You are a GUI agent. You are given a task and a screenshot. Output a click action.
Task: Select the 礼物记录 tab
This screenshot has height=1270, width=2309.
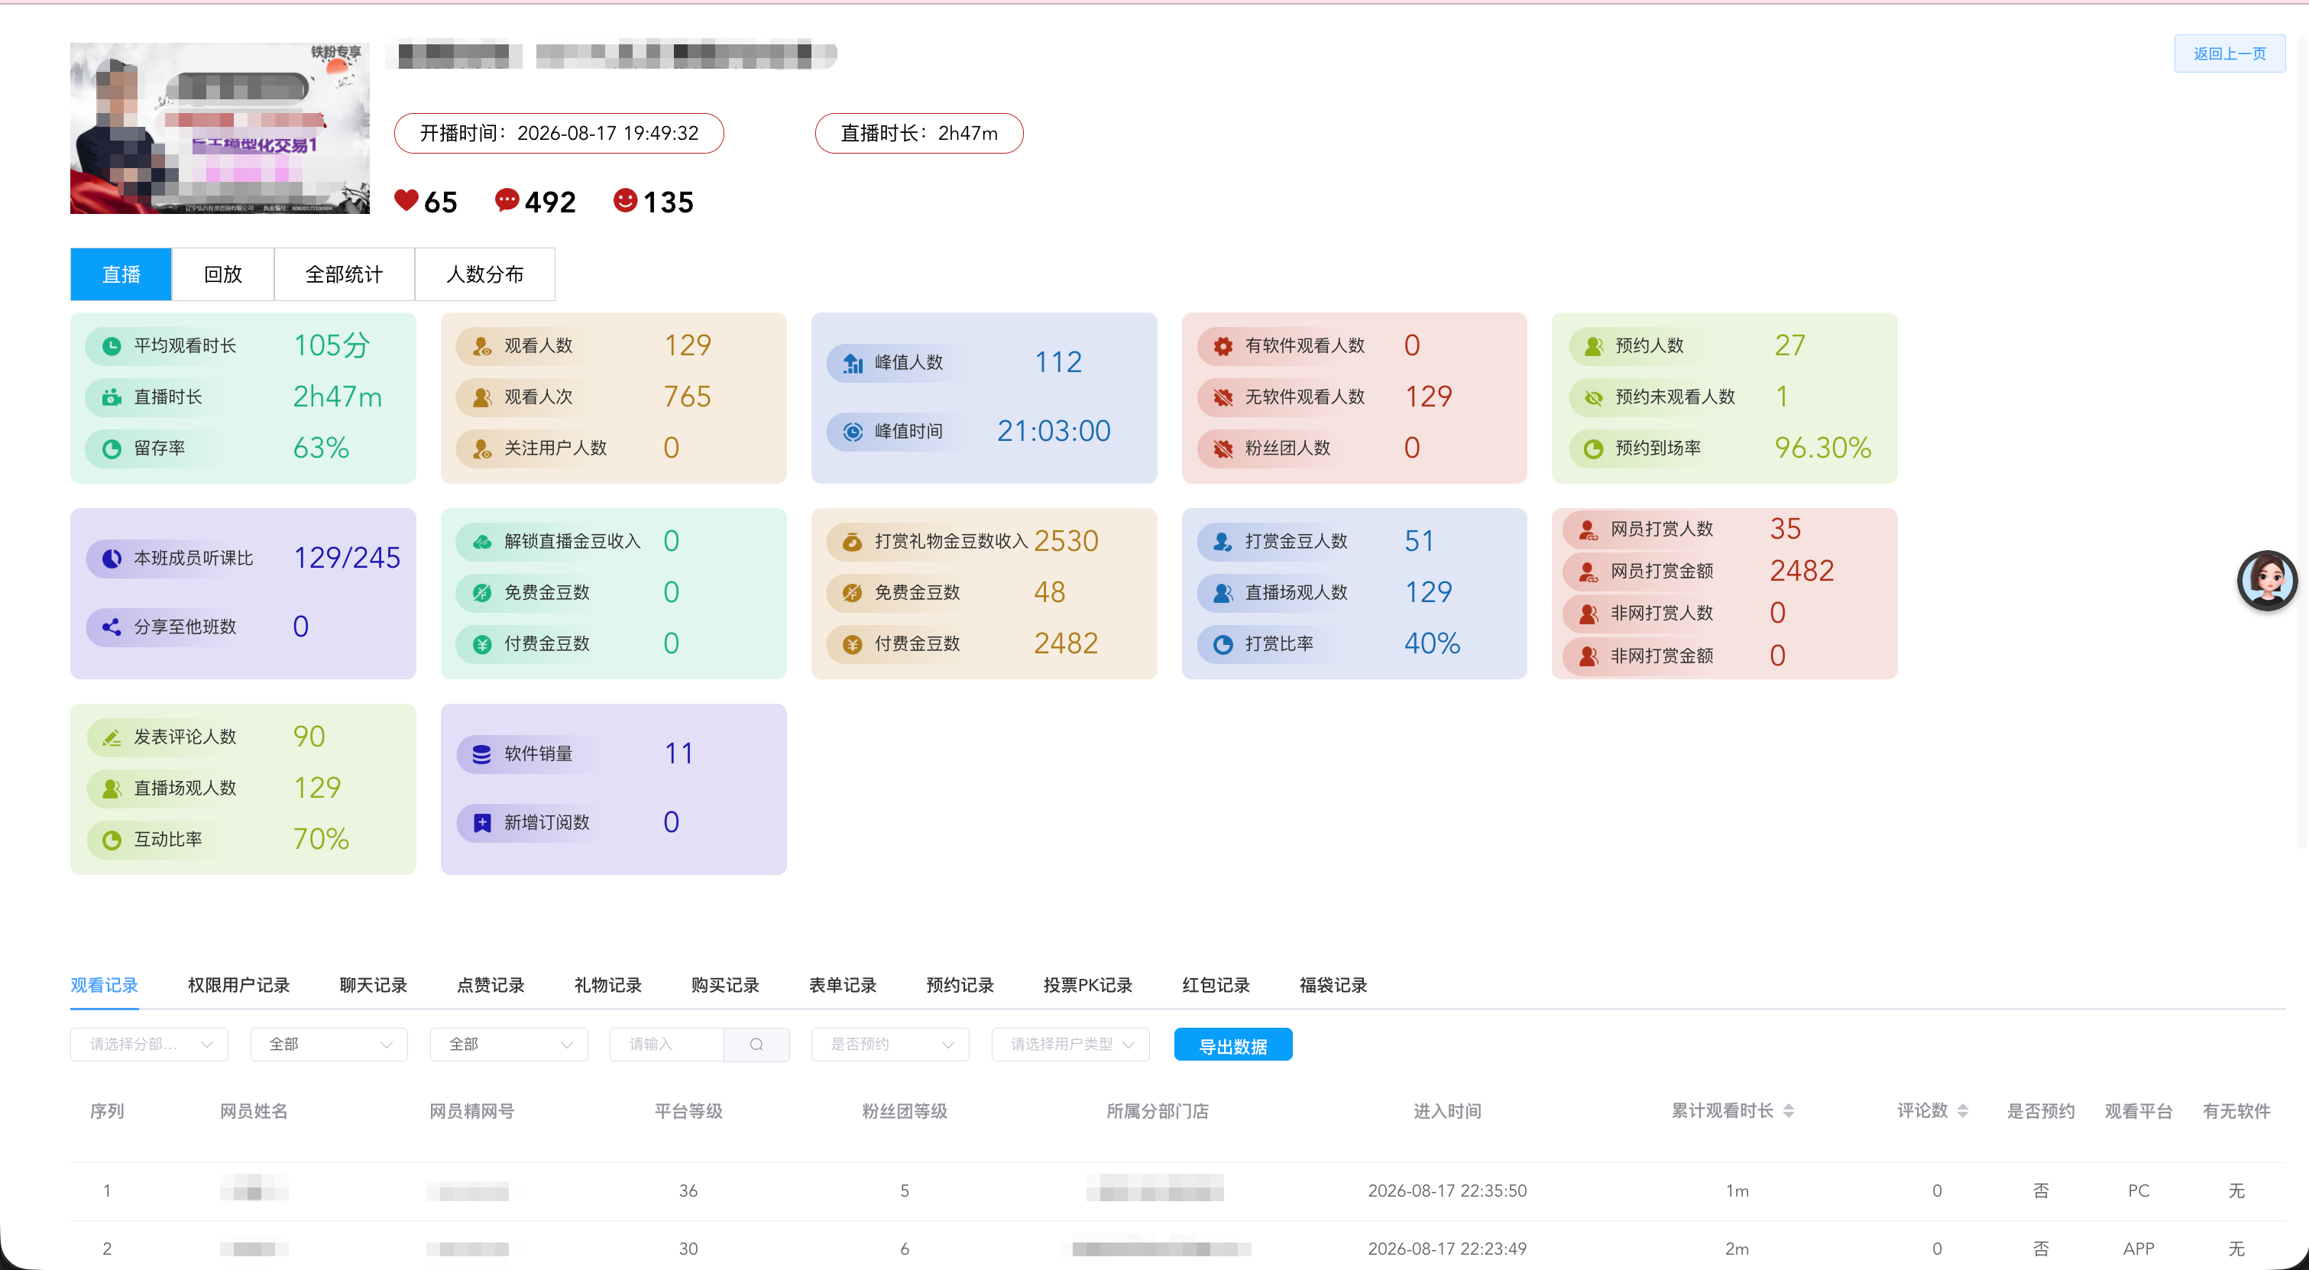click(x=607, y=985)
